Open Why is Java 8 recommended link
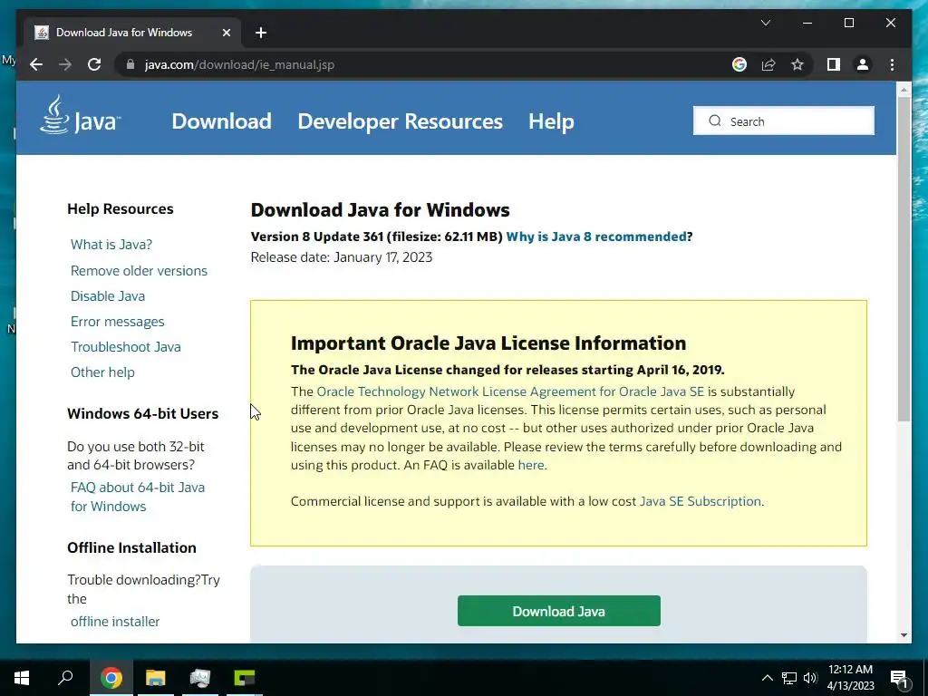928x696 pixels. [x=596, y=237]
